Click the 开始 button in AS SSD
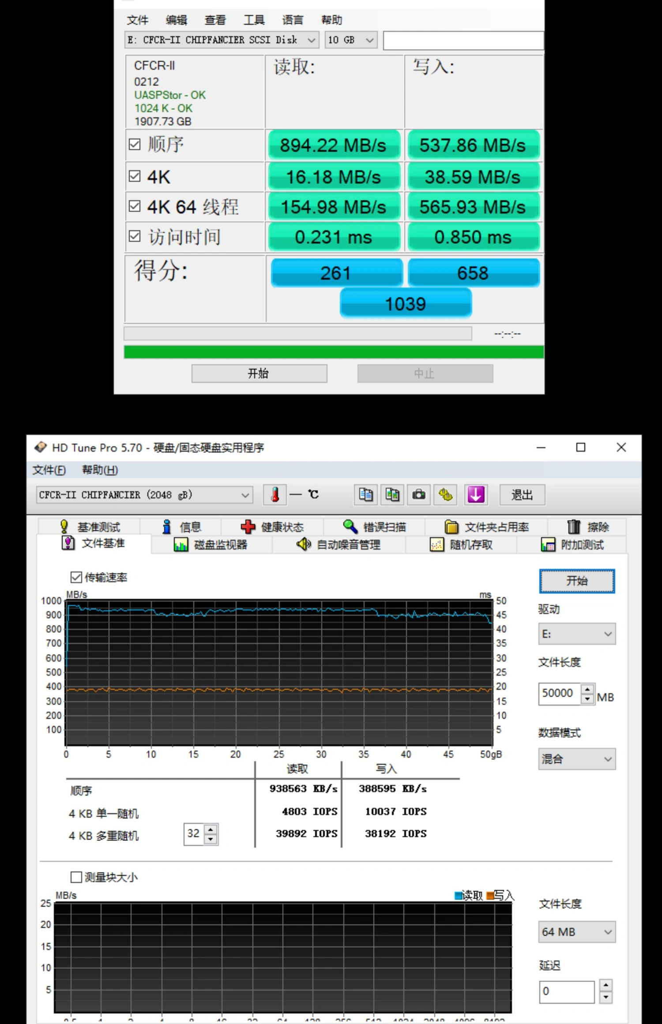The image size is (662, 1024). [259, 373]
